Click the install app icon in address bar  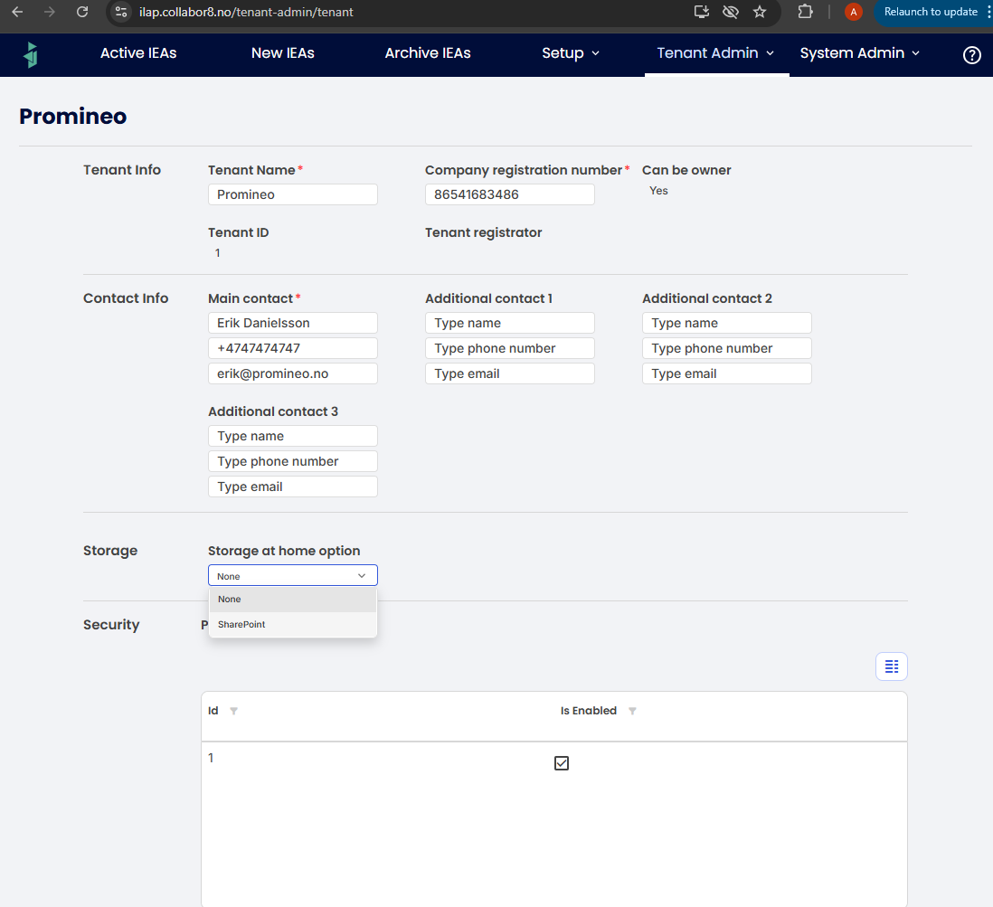(701, 12)
